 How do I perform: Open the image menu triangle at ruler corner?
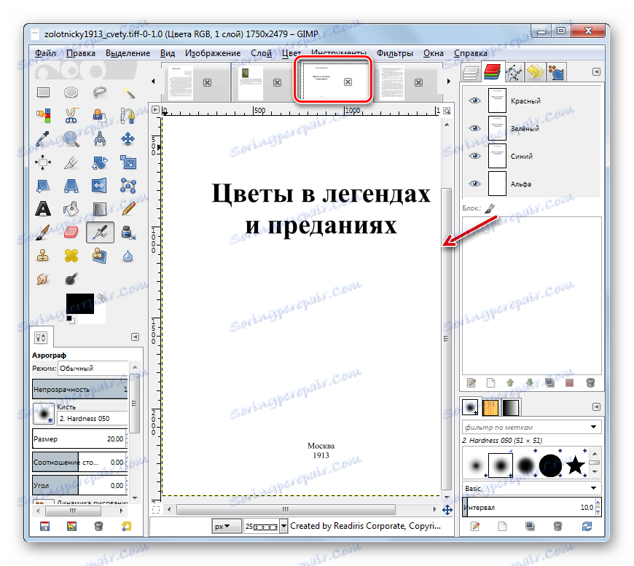tap(155, 110)
